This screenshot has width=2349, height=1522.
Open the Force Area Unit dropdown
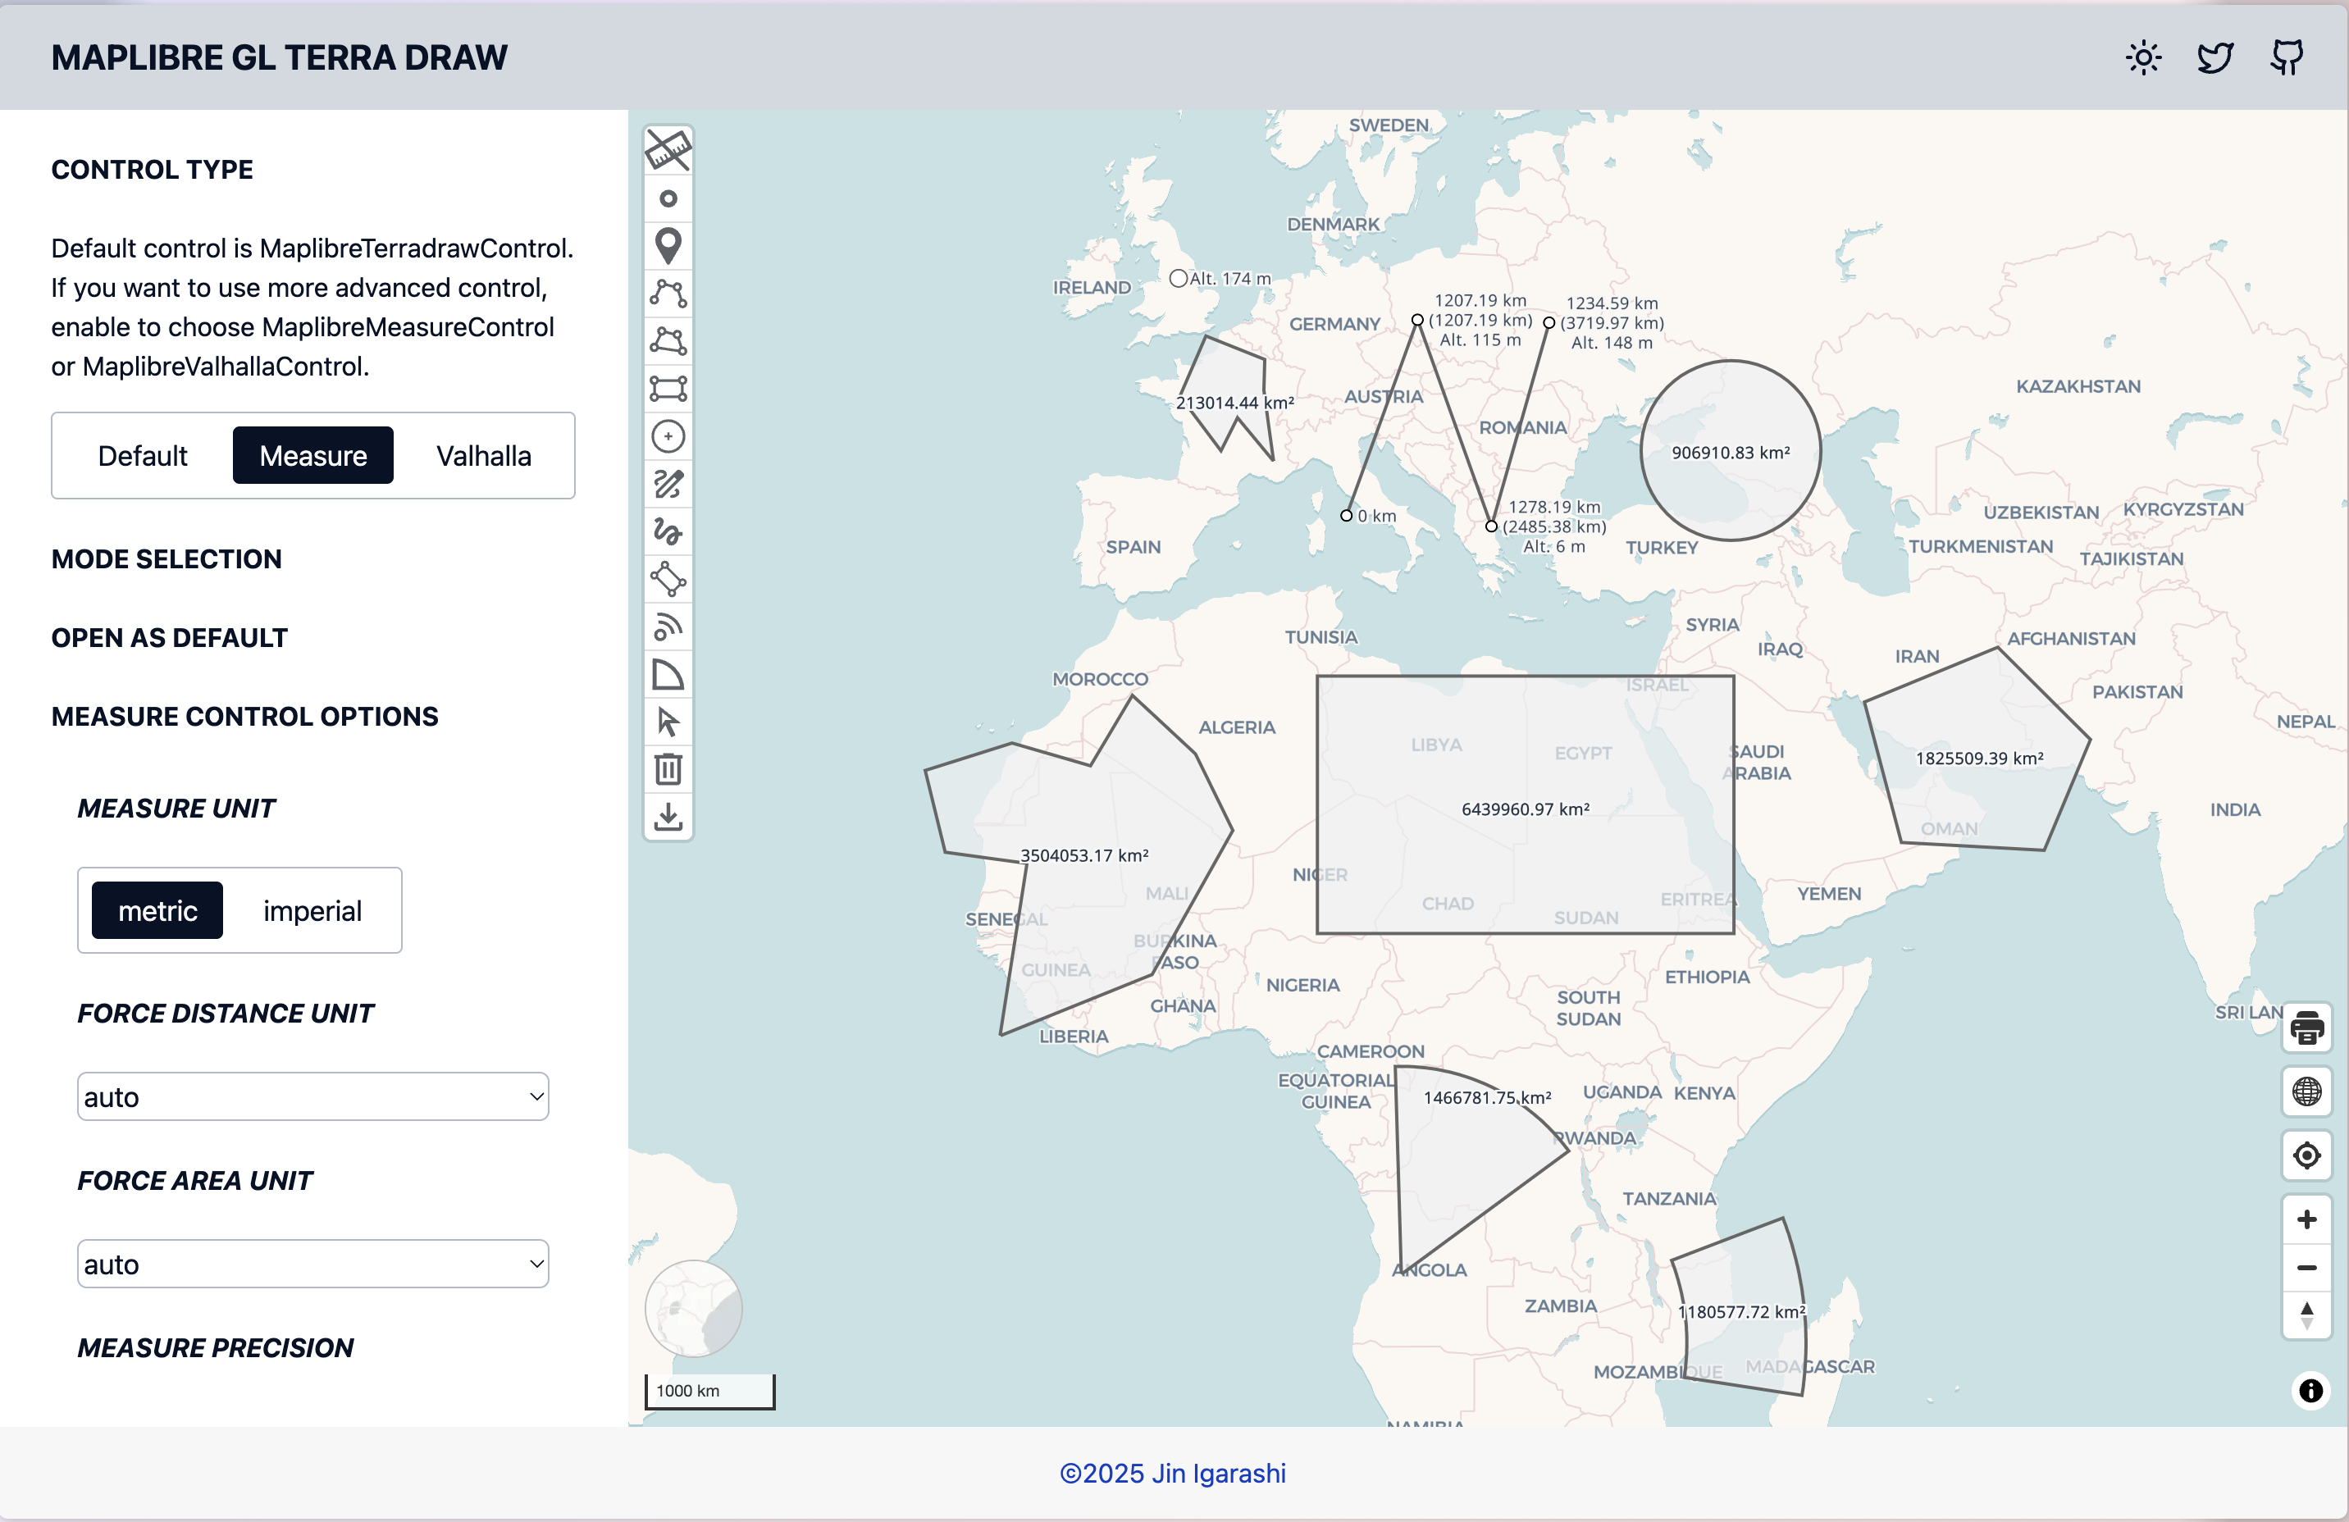[x=312, y=1264]
